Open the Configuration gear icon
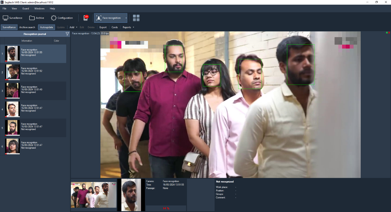This screenshot has width=391, height=212. [54, 18]
